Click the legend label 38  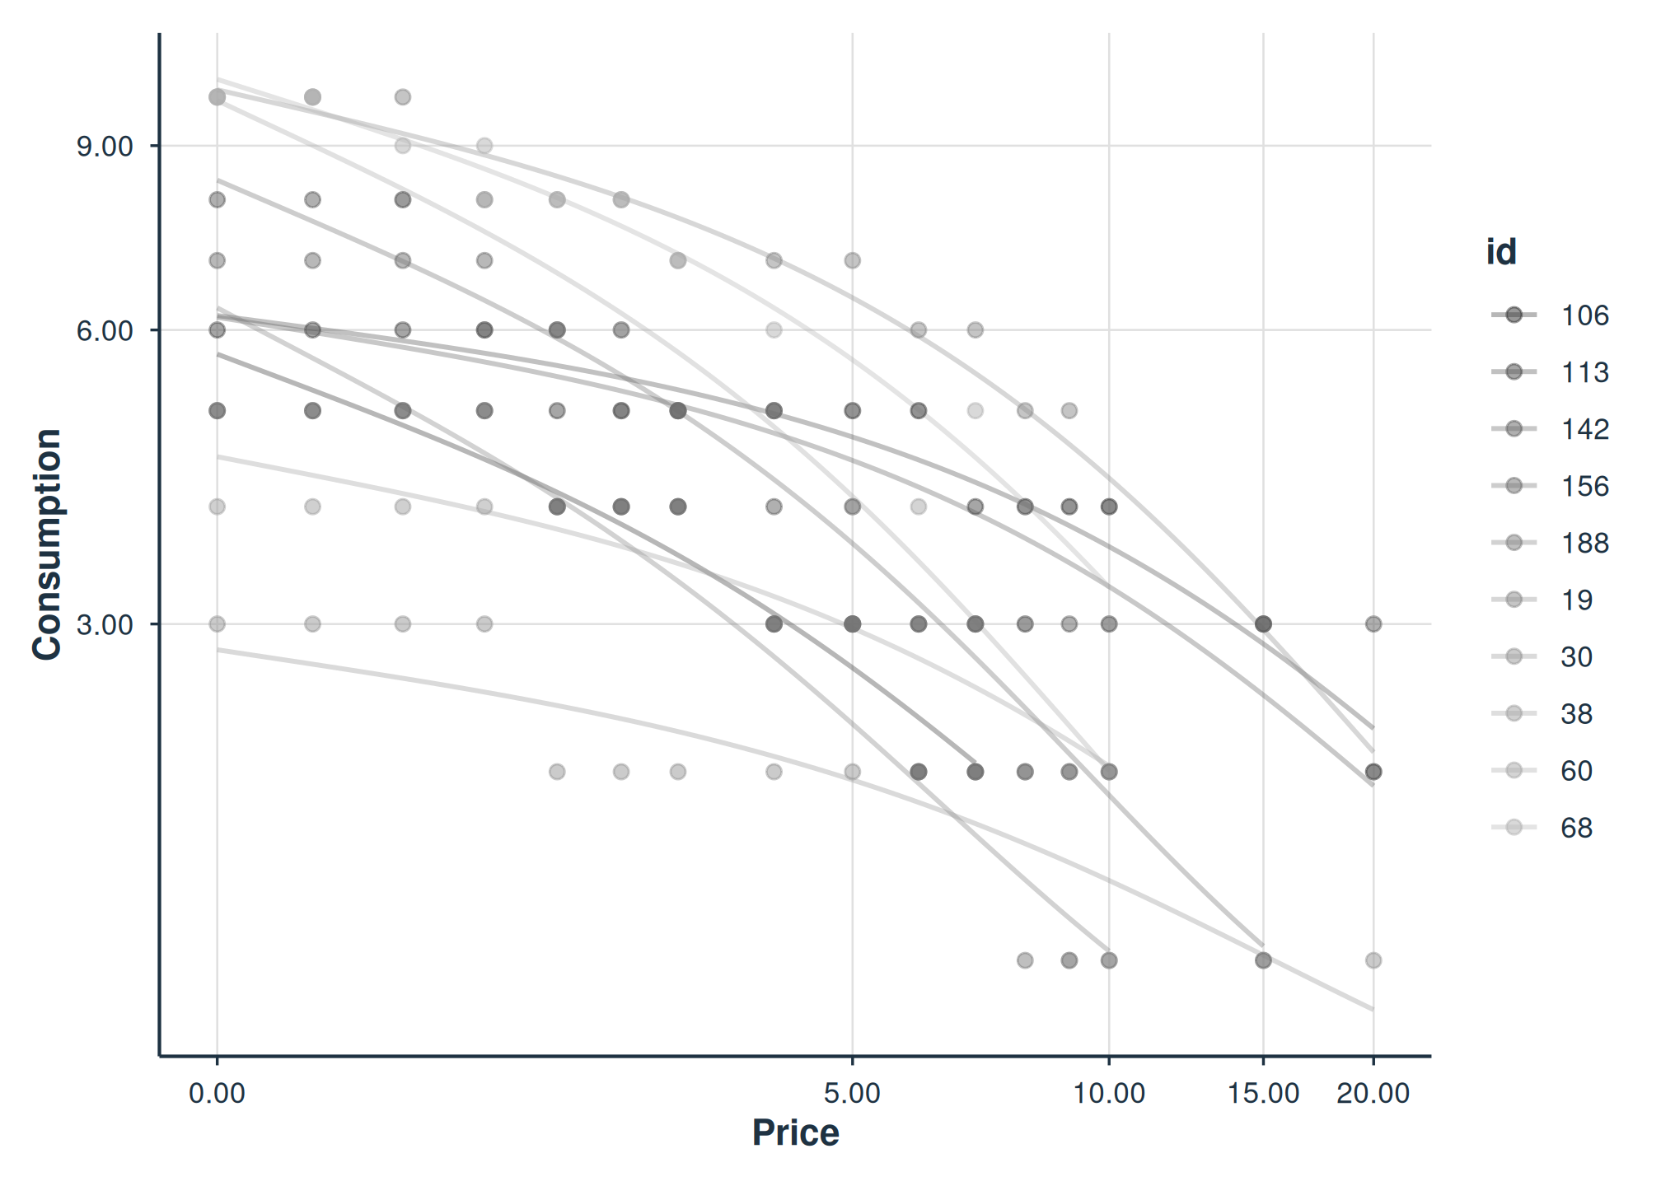[x=1576, y=713]
